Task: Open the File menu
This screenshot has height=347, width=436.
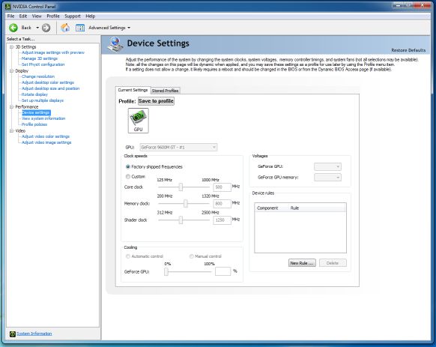Action: 10,16
